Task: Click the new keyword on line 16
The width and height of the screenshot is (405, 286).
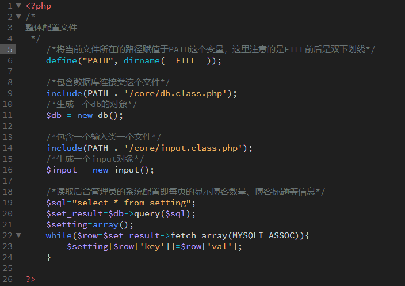Action: tap(100, 170)
